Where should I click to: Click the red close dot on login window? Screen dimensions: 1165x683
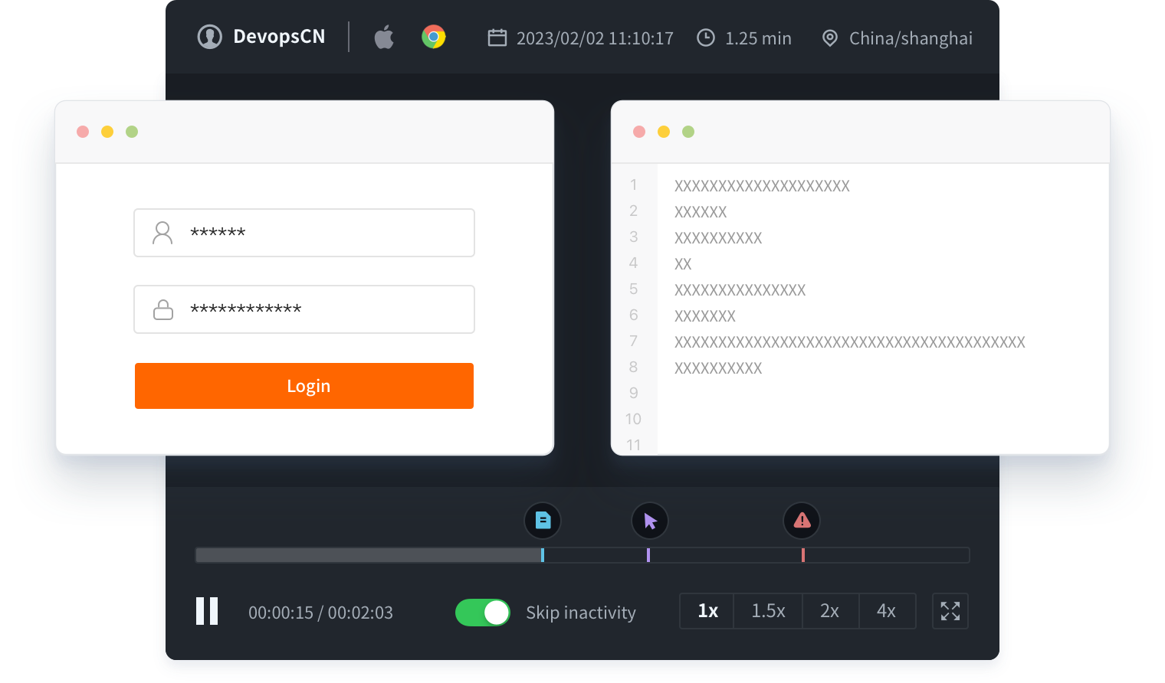click(83, 132)
